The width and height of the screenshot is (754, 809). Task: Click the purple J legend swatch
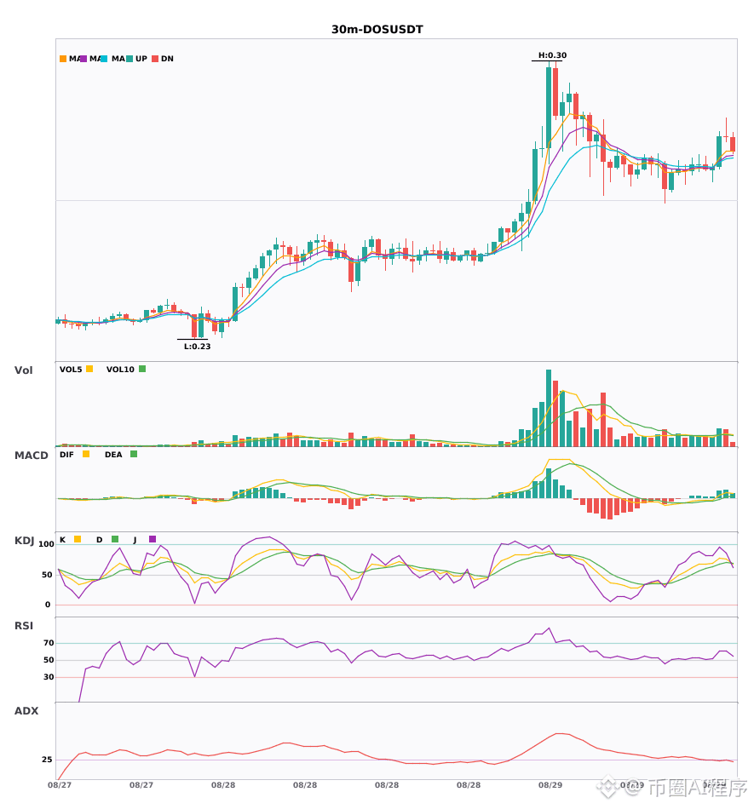coord(153,539)
